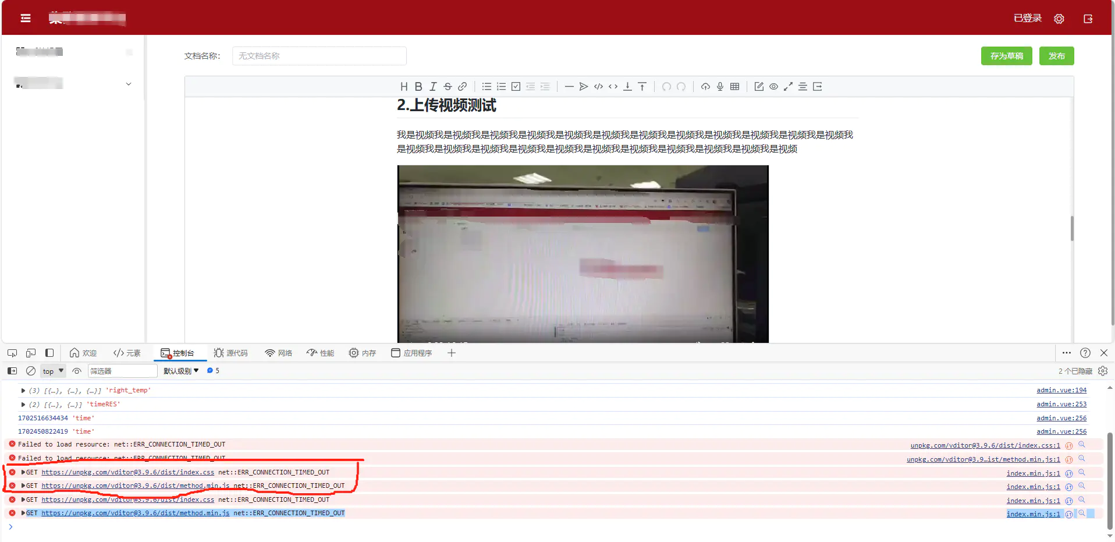Open DevTools help question mark
The height and width of the screenshot is (542, 1115).
(x=1085, y=353)
